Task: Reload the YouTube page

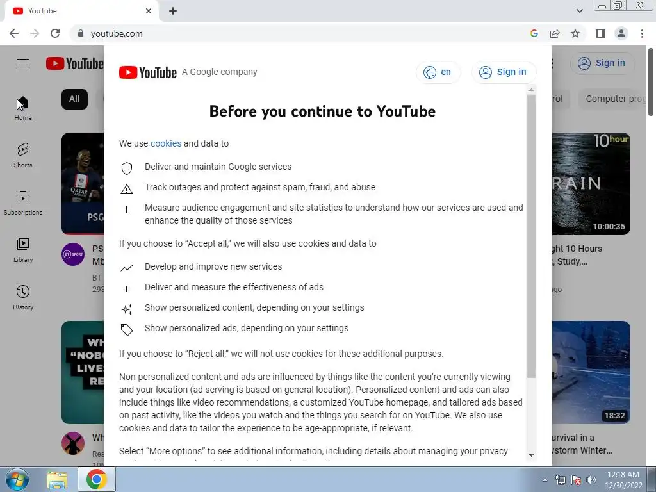Action: click(x=55, y=33)
